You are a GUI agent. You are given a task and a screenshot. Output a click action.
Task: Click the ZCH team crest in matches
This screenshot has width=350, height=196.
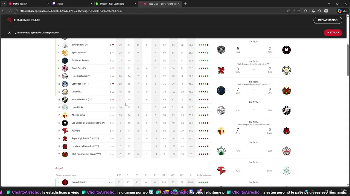point(287,50)
